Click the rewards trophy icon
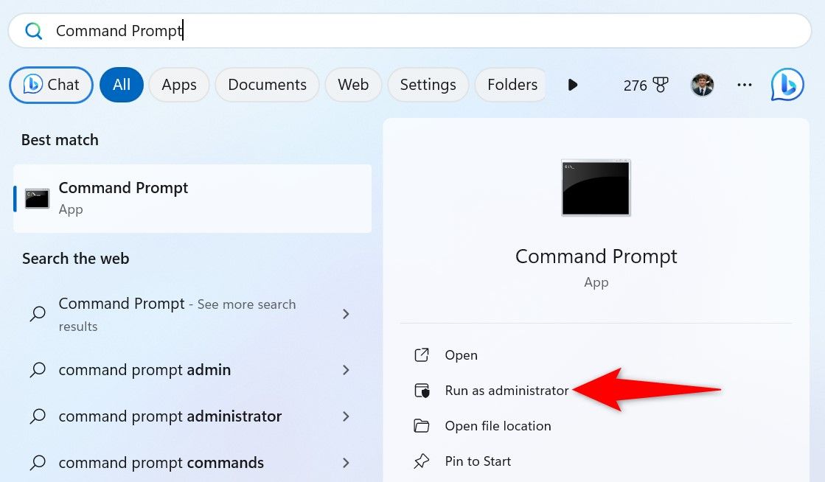This screenshot has height=482, width=825. pyautogui.click(x=660, y=85)
